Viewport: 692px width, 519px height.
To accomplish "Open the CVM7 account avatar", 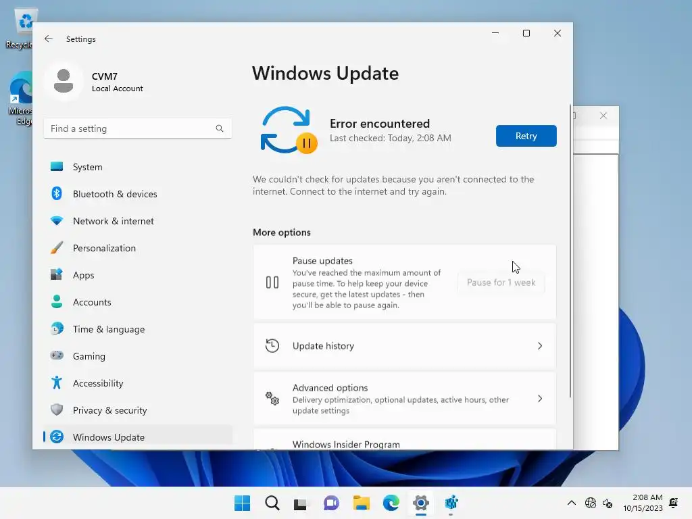I will [x=64, y=81].
